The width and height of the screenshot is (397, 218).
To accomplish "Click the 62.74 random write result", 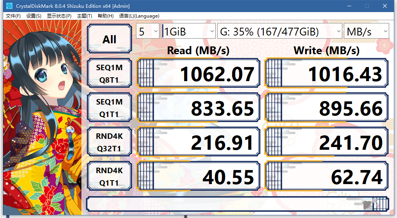I will pos(326,176).
